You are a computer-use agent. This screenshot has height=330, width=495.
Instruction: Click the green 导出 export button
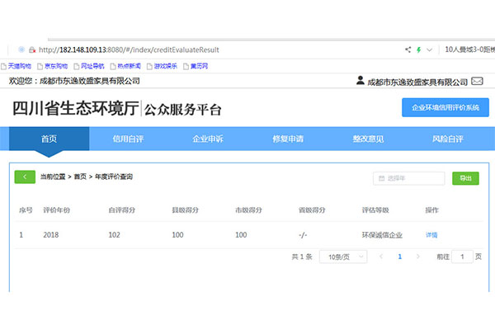pyautogui.click(x=465, y=178)
